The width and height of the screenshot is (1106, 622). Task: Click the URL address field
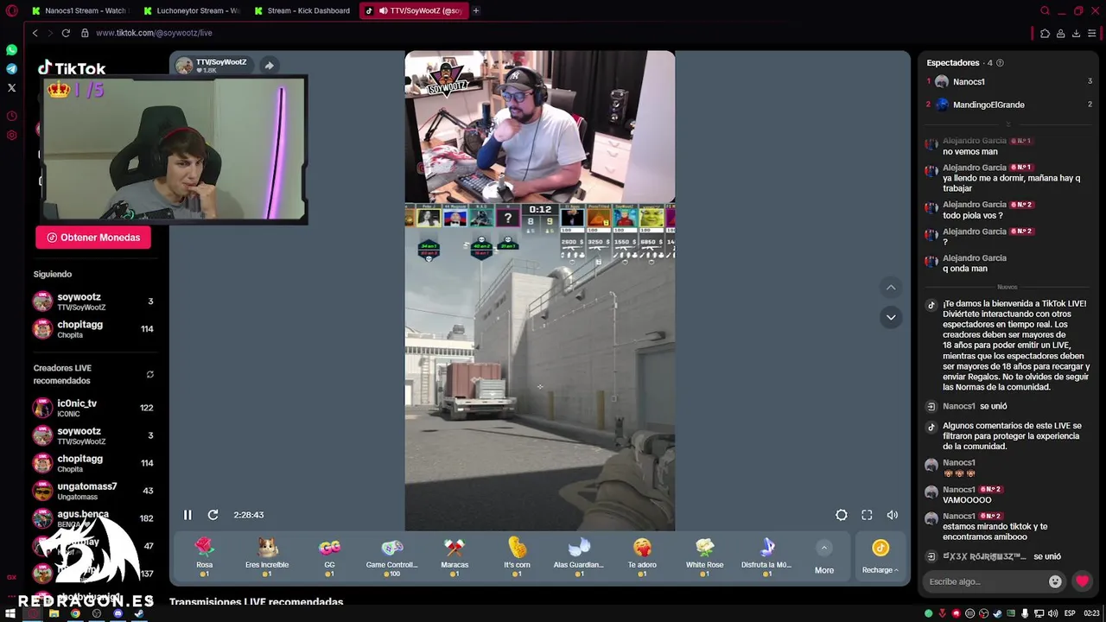pyautogui.click(x=553, y=33)
